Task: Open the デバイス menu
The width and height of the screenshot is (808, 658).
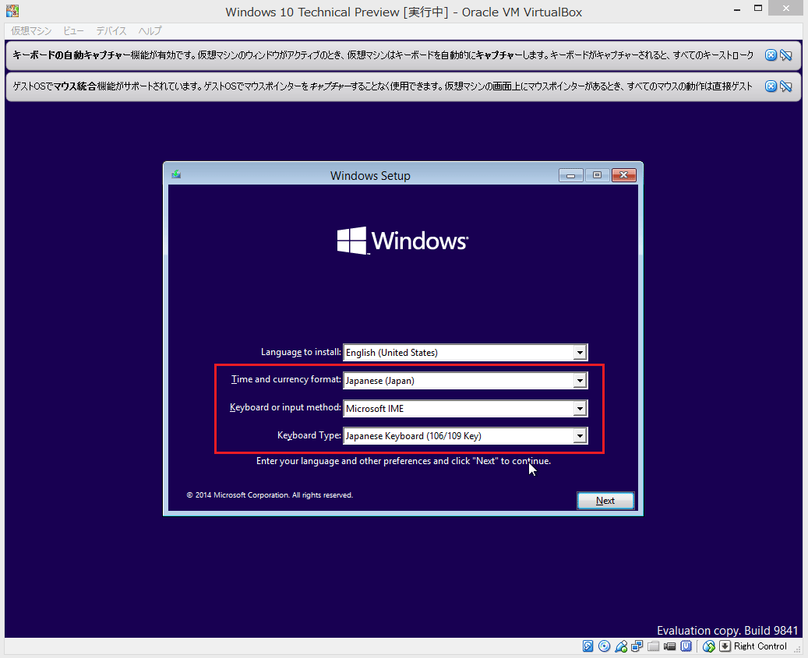Action: [x=111, y=31]
